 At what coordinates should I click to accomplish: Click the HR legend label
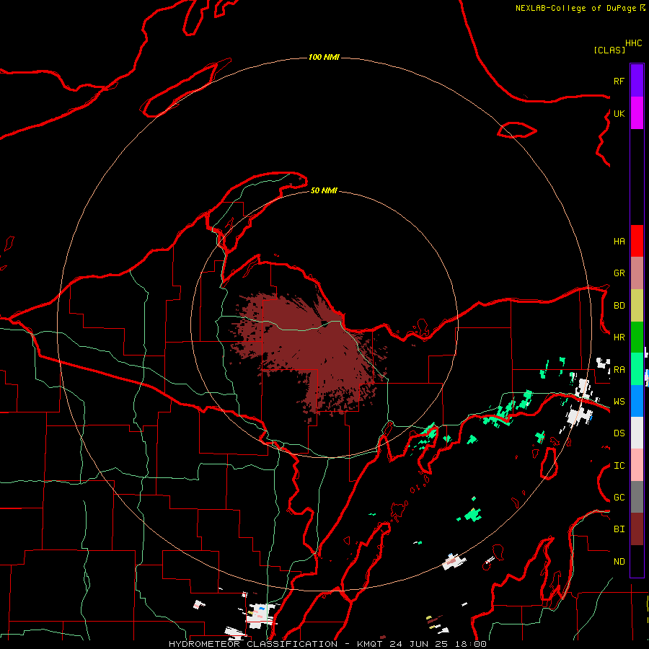pyautogui.click(x=619, y=337)
